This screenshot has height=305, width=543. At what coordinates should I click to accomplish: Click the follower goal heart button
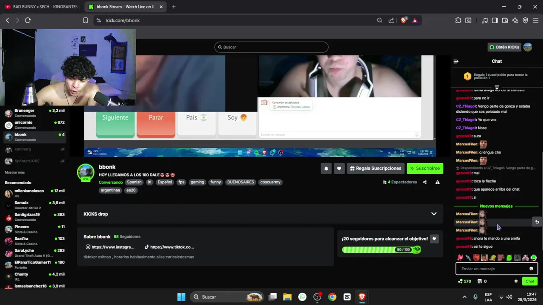434,239
